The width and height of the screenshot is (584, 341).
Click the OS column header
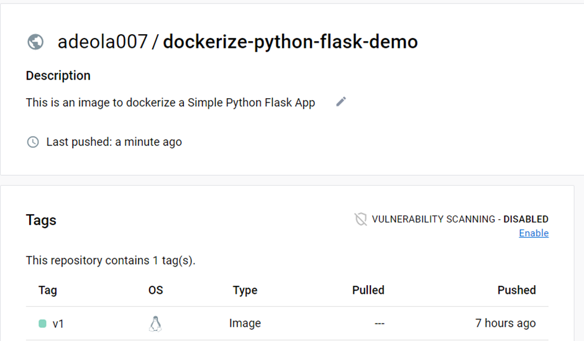point(155,290)
